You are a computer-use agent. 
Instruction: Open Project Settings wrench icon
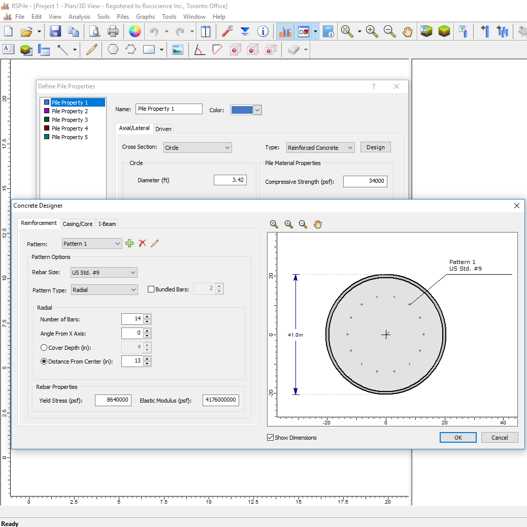click(x=227, y=31)
